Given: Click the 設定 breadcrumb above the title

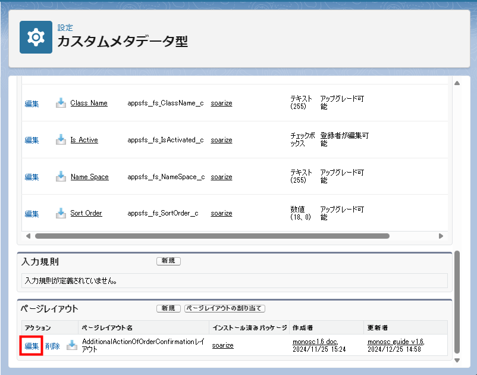Looking at the screenshot, I should click(65, 27).
